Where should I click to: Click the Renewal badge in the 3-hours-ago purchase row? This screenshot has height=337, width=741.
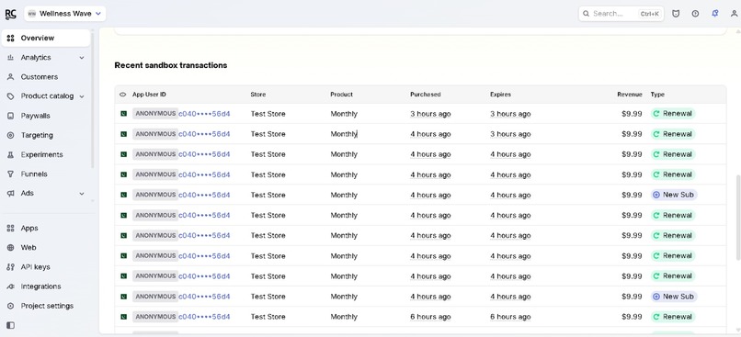coord(673,114)
